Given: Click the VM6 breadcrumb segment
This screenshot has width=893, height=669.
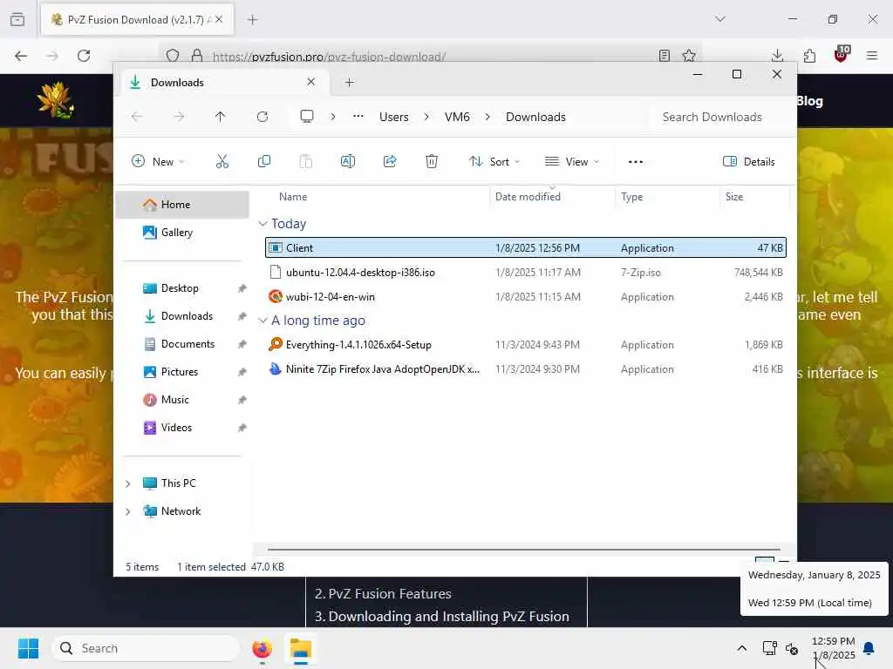Looking at the screenshot, I should pos(457,117).
